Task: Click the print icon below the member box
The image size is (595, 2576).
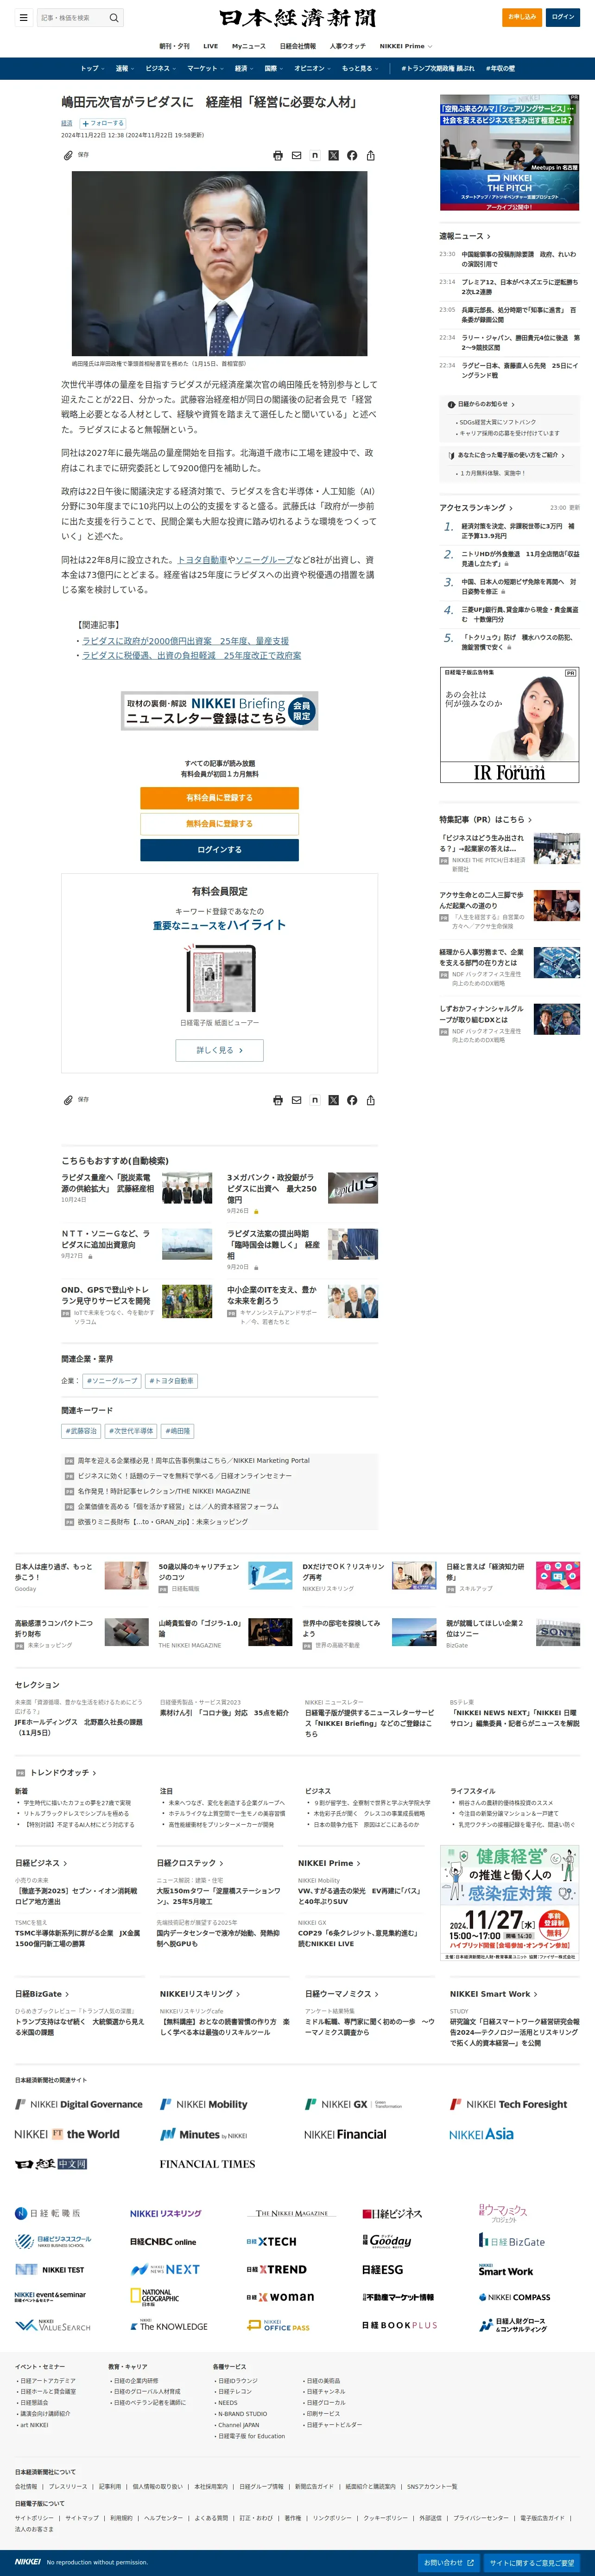Action: (x=278, y=1100)
